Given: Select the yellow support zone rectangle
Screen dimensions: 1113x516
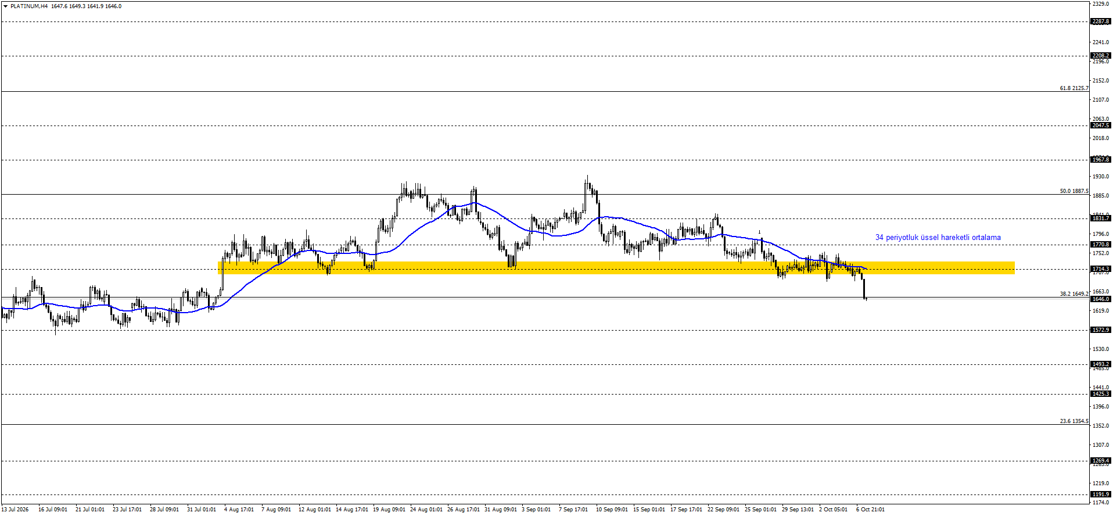Looking at the screenshot, I should [616, 268].
